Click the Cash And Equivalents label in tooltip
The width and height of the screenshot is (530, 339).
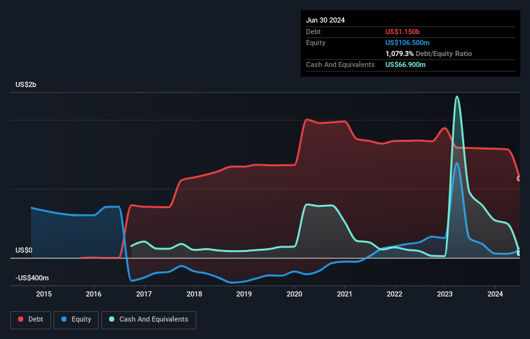click(340, 64)
